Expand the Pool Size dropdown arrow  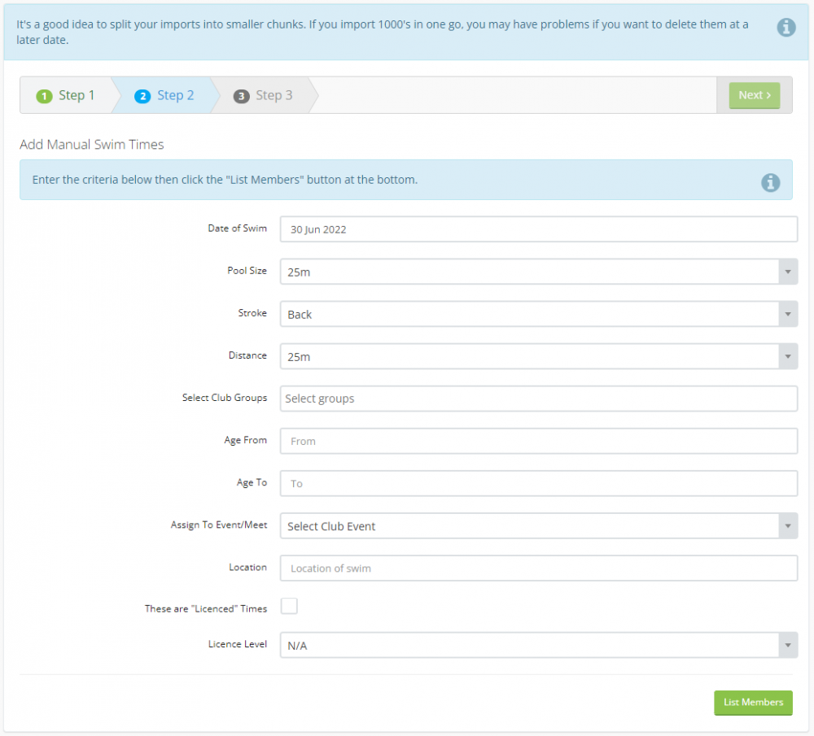[x=787, y=272]
